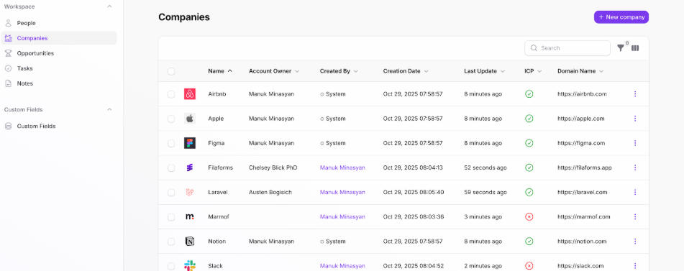This screenshot has height=271, width=684.
Task: Open row actions menu for Laravel
Action: coord(635,192)
